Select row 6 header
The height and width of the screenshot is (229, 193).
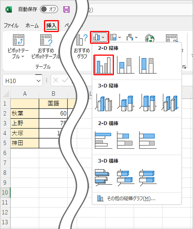click(5, 153)
